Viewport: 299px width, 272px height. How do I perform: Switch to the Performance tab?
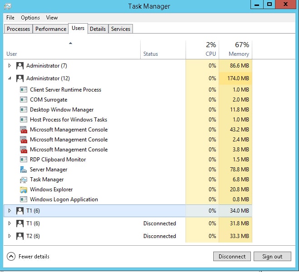click(x=51, y=29)
